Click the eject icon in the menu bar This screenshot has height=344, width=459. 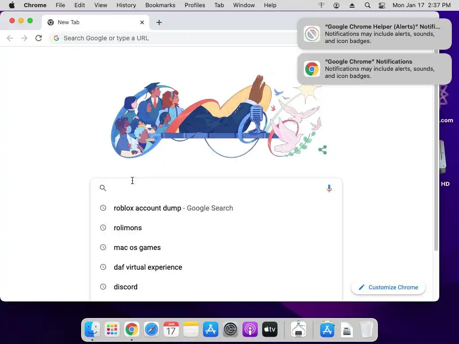352,5
